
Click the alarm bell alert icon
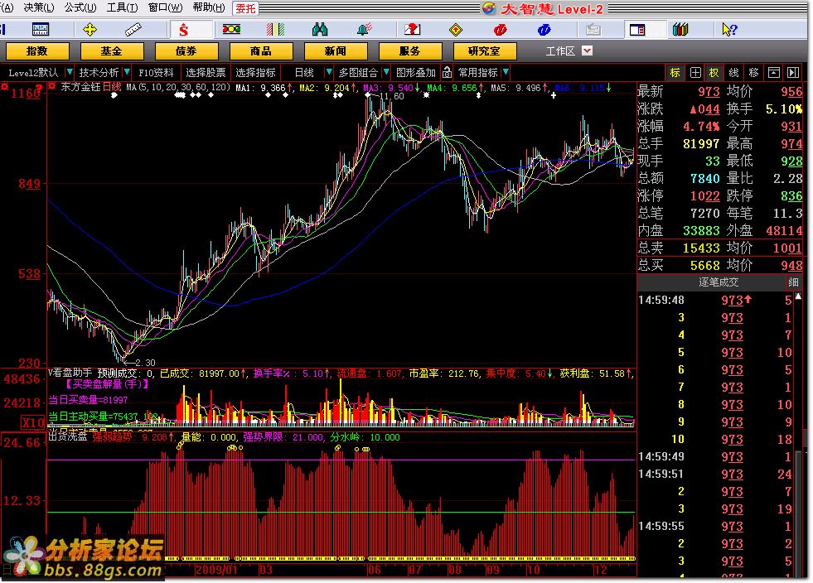(x=365, y=30)
